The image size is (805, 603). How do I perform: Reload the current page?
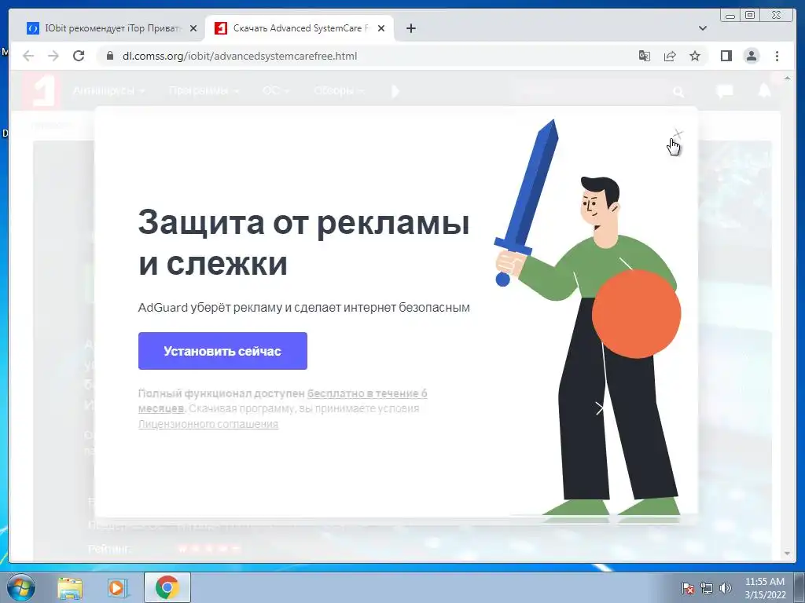(79, 56)
